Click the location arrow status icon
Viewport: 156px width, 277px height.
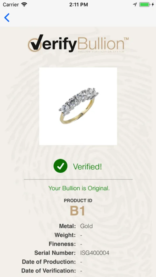(135, 5)
